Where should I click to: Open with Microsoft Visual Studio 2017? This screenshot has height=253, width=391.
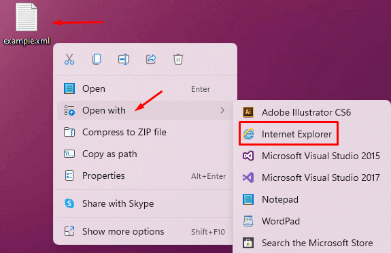pos(311,178)
